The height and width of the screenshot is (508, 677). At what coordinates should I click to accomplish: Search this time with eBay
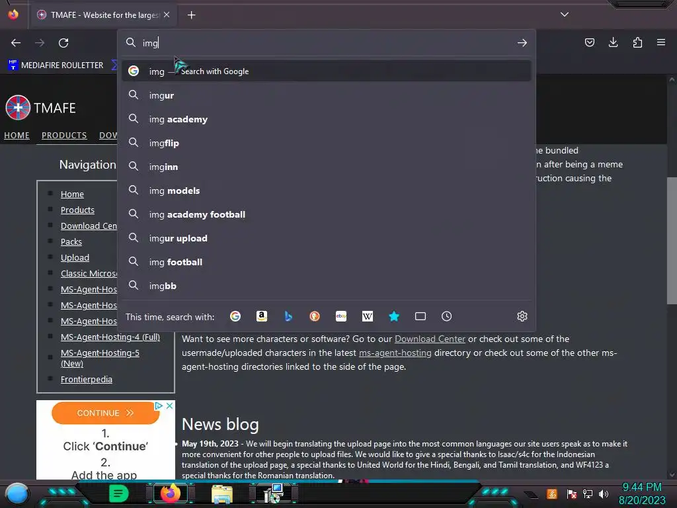[341, 316]
